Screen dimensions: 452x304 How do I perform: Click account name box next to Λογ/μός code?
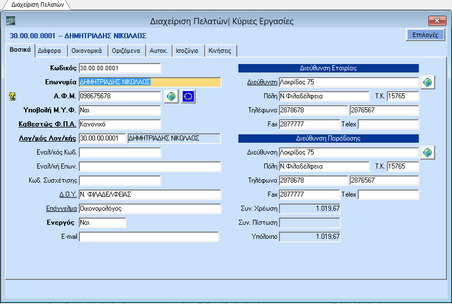[174, 138]
